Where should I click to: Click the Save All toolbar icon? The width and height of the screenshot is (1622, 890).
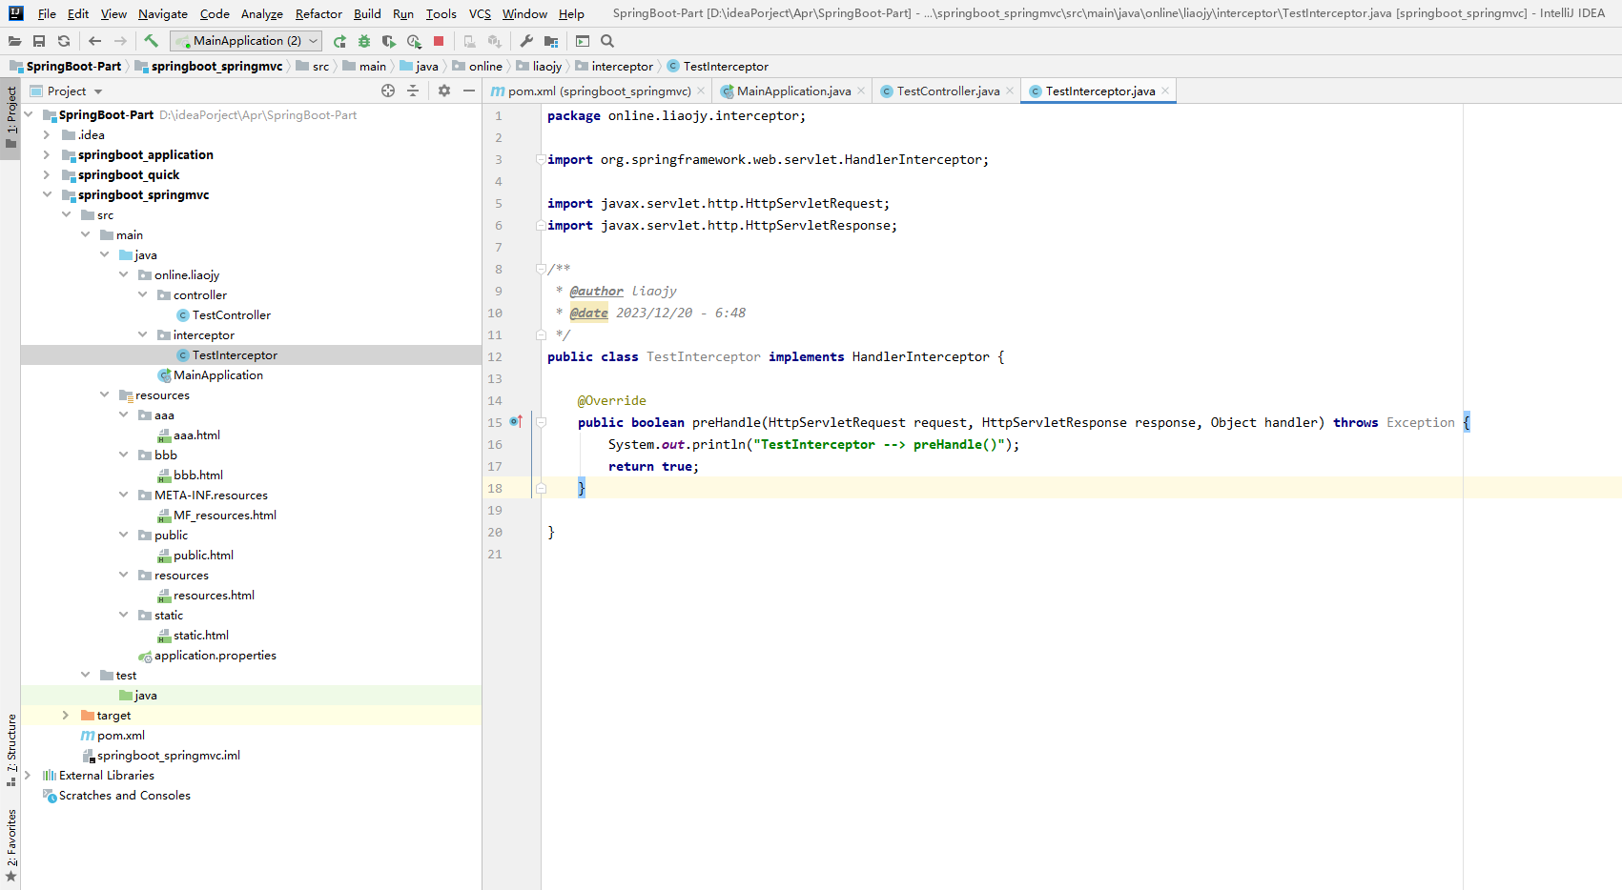(x=39, y=41)
